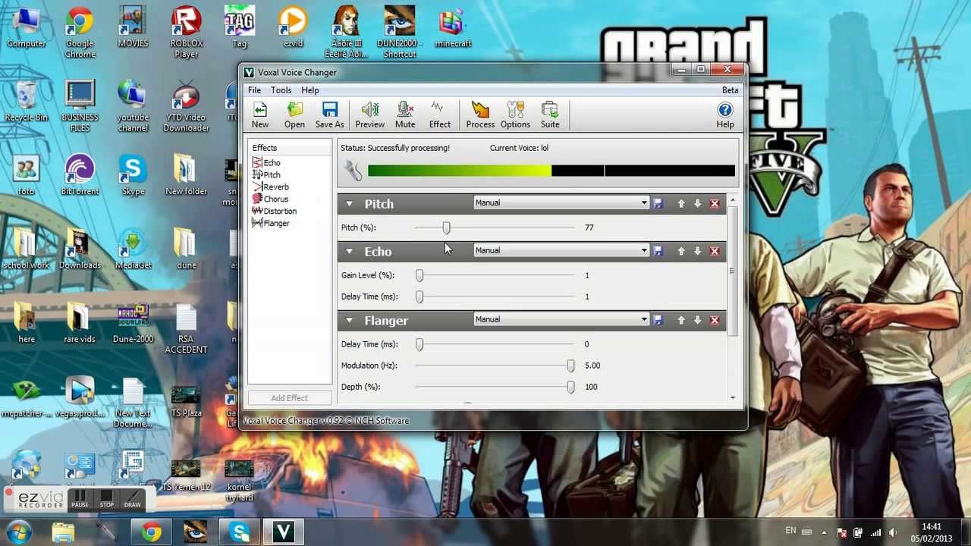The image size is (971, 546).
Task: Click the Windows Start button
Action: tap(18, 532)
